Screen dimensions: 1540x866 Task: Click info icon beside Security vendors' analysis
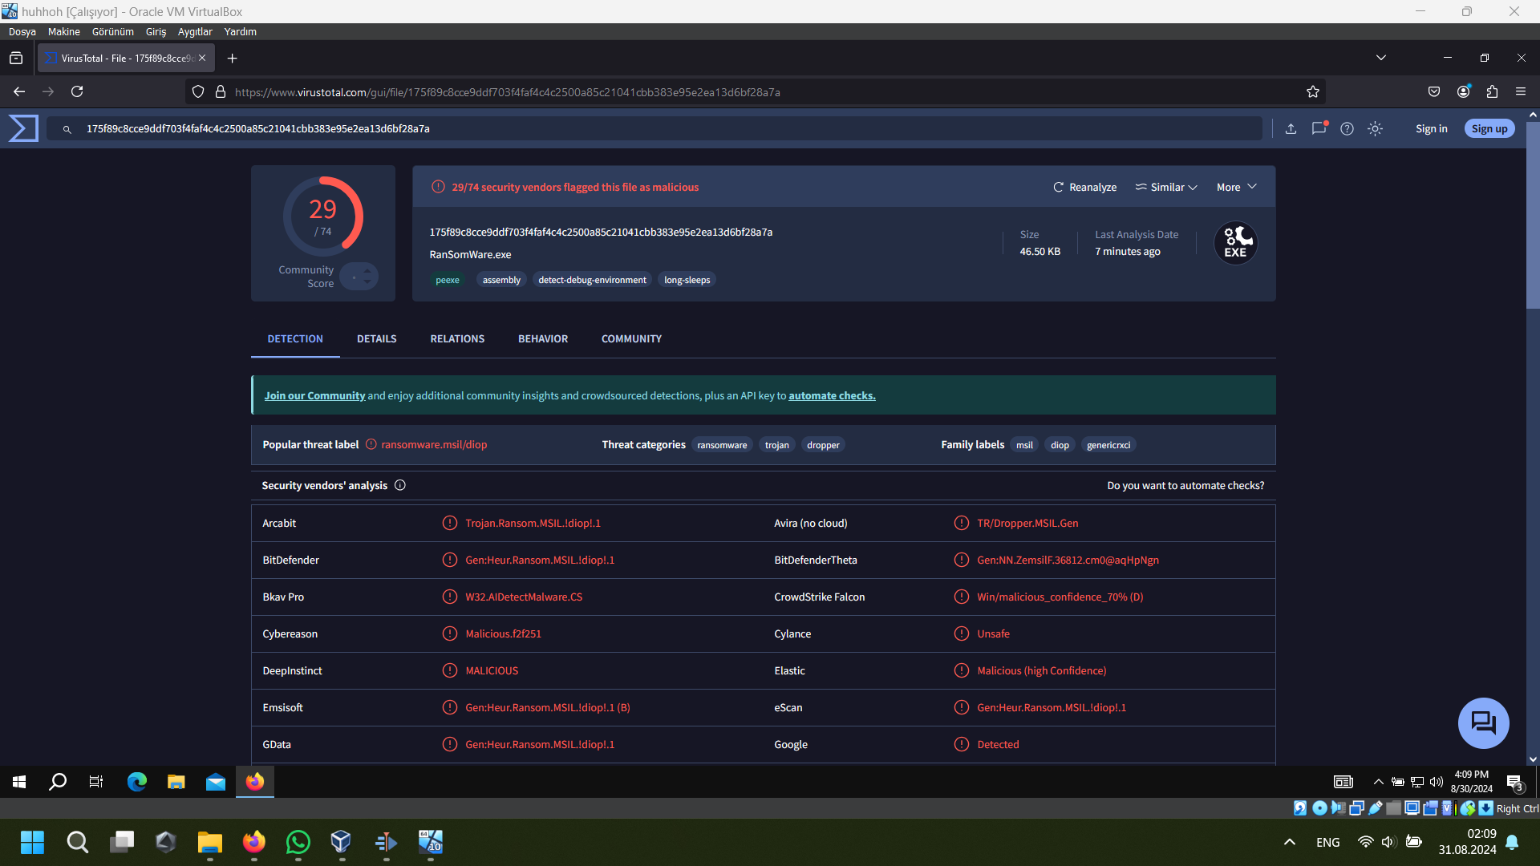[x=400, y=485]
